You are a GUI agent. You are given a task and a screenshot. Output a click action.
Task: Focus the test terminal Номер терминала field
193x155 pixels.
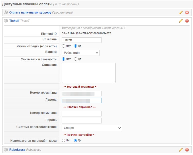82,93
